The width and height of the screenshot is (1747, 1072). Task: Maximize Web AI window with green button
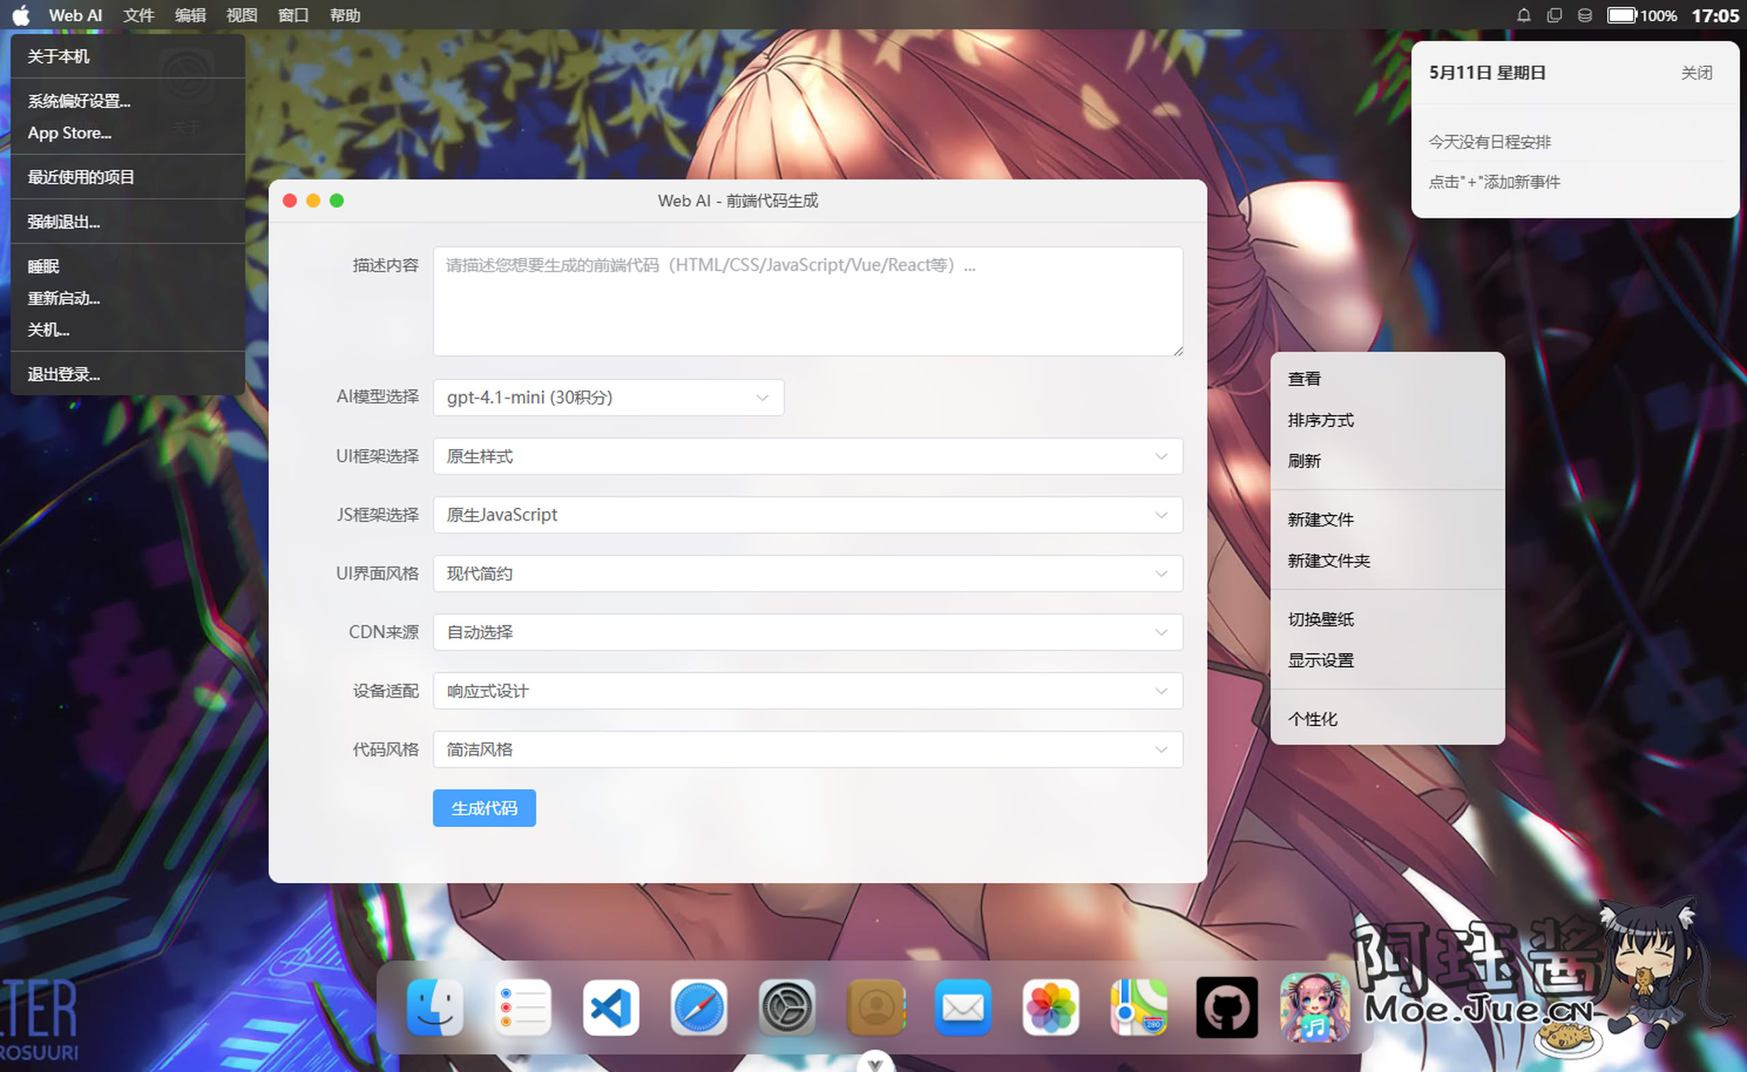(337, 201)
